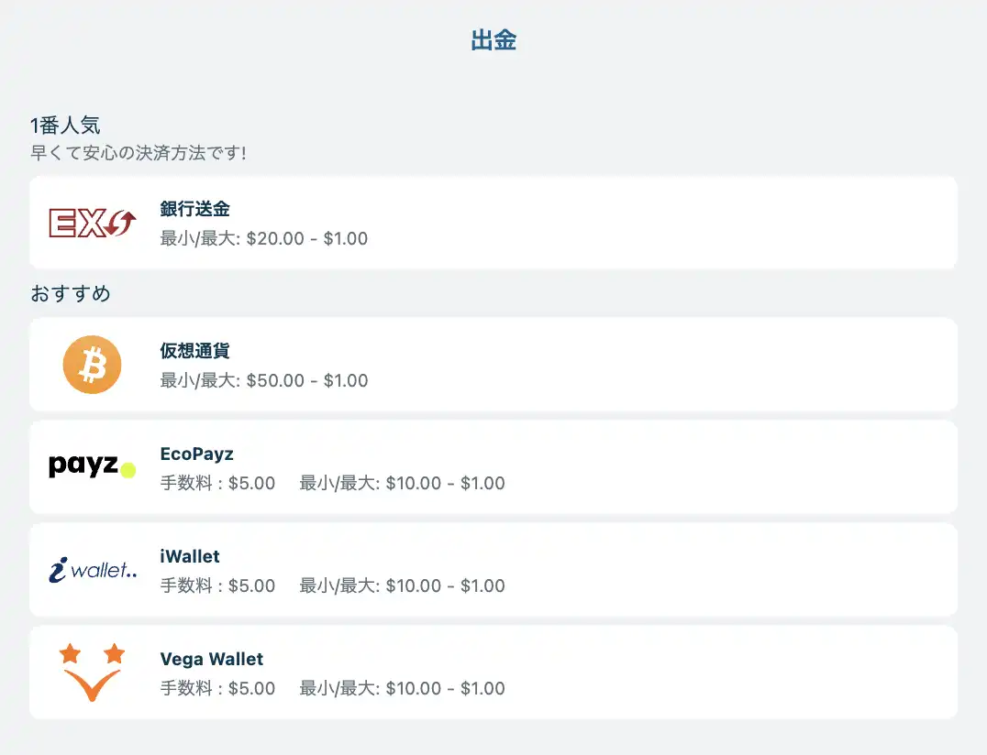Select the 銀行送金 withdrawal method
The width and height of the screenshot is (987, 755).
tap(194, 210)
